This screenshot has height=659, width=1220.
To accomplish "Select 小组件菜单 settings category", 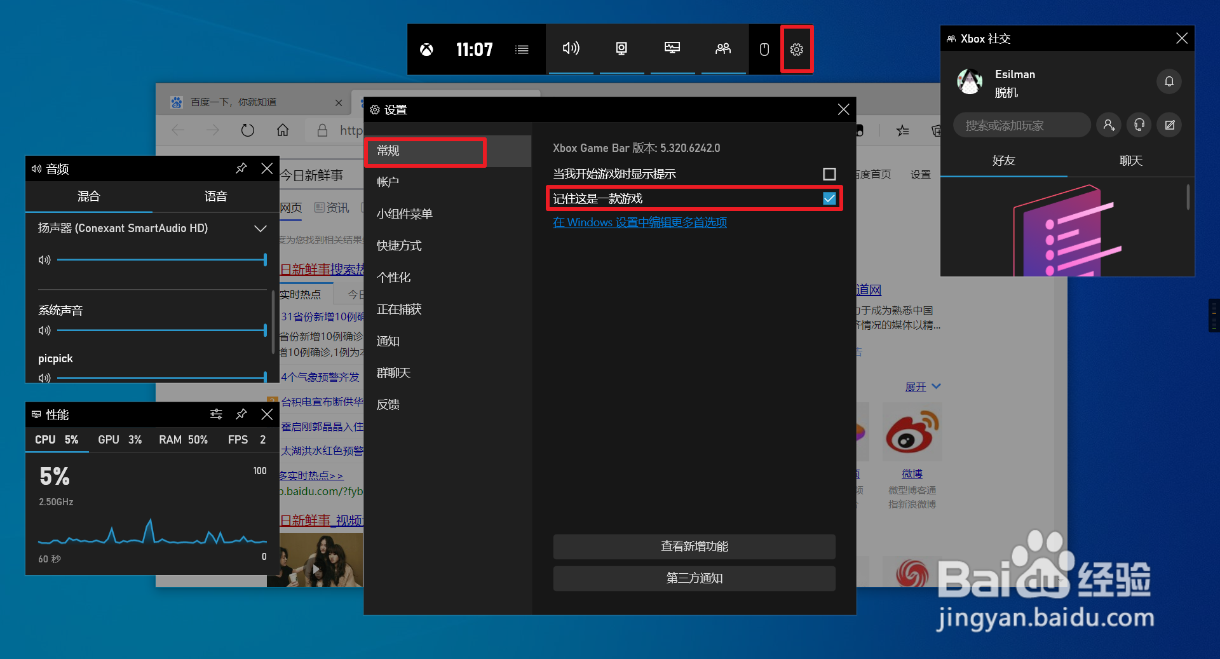I will click(448, 214).
